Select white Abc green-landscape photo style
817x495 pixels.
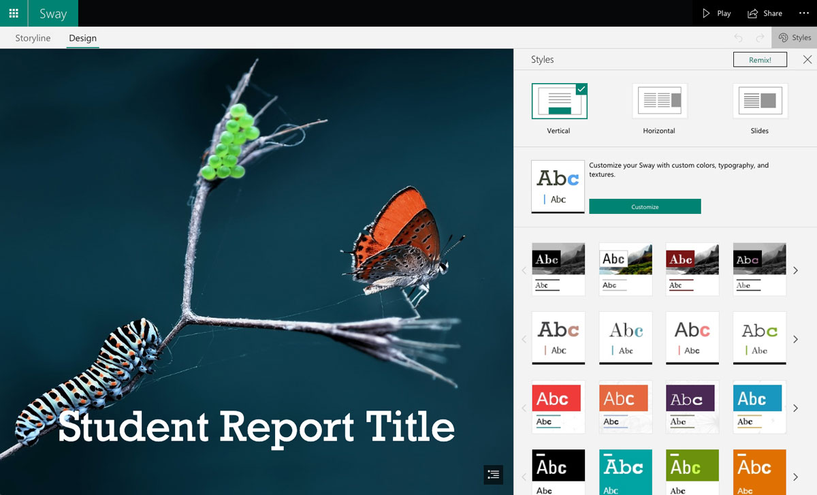[x=626, y=269]
